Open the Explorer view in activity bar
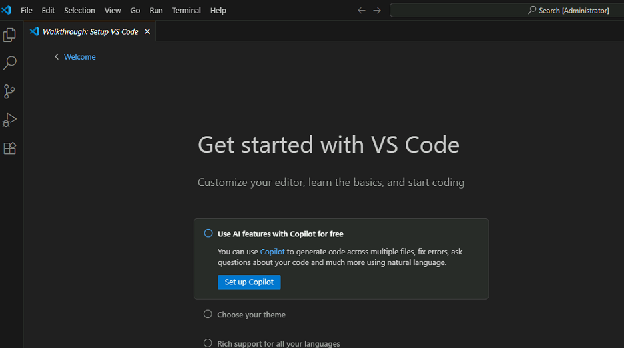The height and width of the screenshot is (348, 624). 9,35
